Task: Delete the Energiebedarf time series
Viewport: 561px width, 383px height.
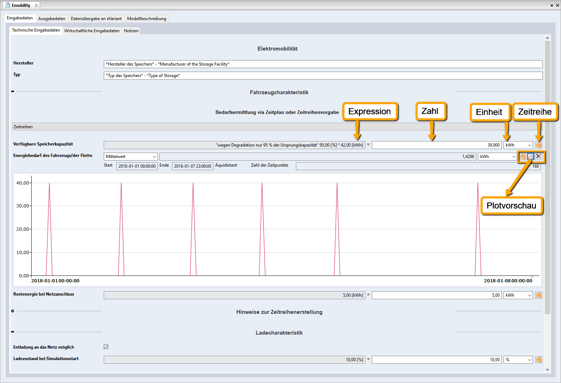Action: pos(538,157)
